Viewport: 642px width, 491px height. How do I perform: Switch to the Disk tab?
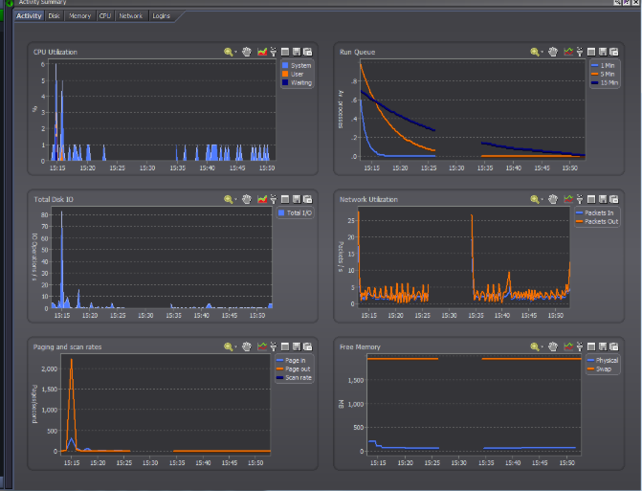[55, 16]
